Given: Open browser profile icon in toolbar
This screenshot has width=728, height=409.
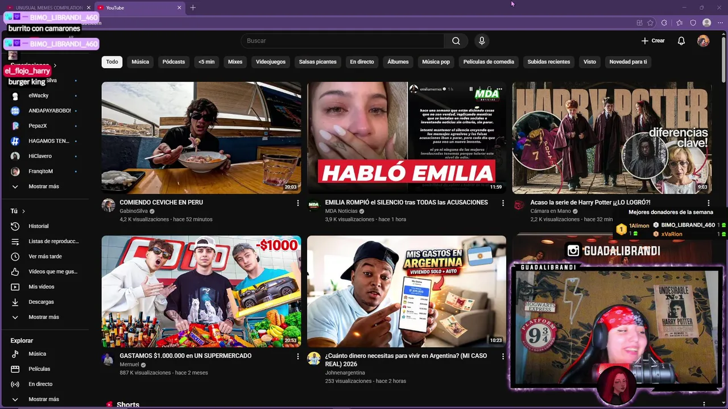Looking at the screenshot, I should pyautogui.click(x=707, y=23).
